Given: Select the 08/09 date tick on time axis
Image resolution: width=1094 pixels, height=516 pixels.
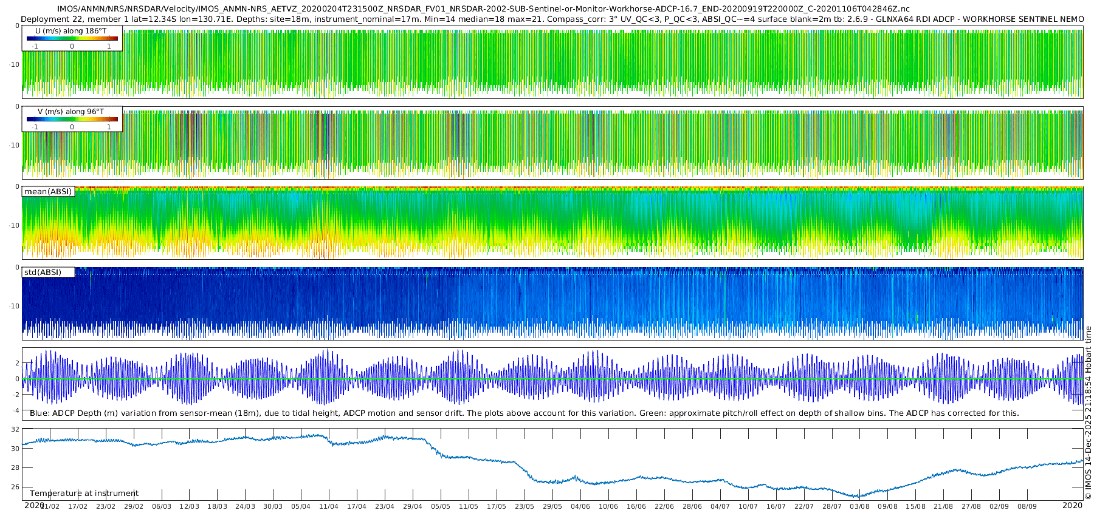Looking at the screenshot, I should (x=1027, y=506).
